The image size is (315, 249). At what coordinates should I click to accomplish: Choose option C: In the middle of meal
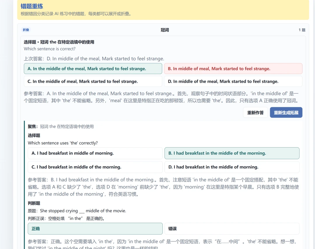93,81
